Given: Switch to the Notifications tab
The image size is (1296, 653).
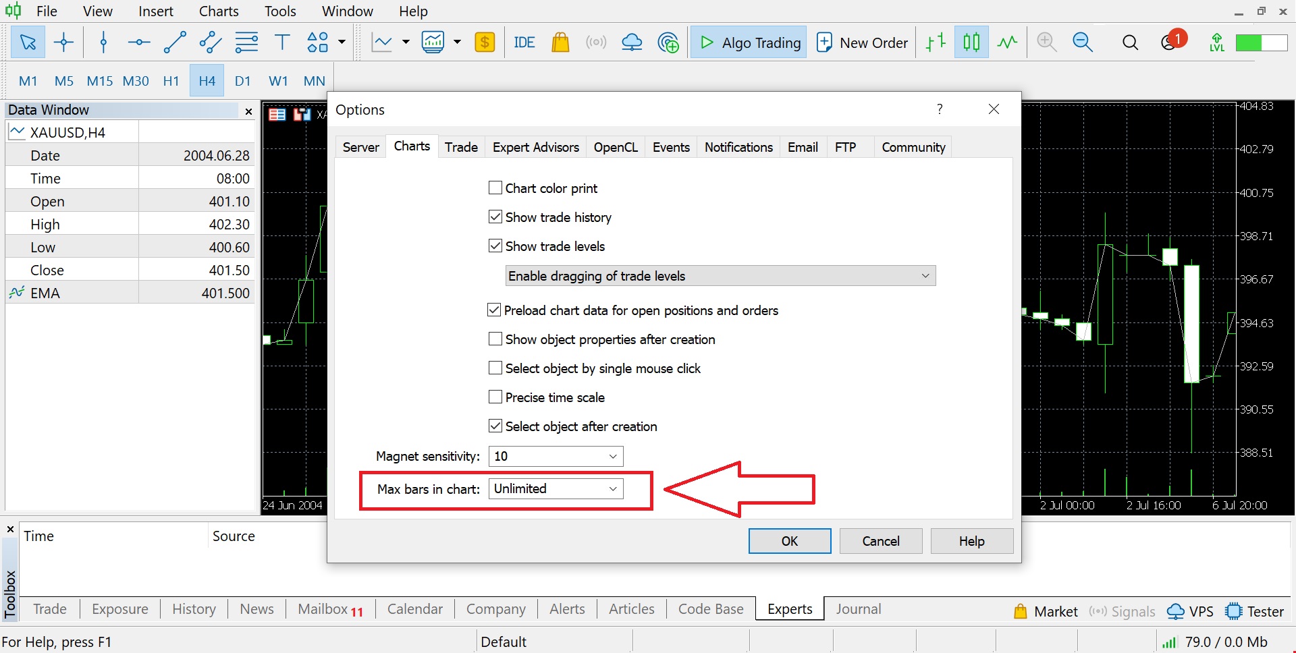Looking at the screenshot, I should coord(738,147).
